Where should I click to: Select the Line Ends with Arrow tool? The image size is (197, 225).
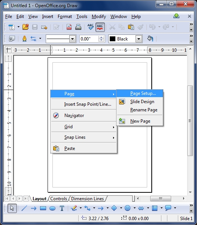(x=34, y=208)
